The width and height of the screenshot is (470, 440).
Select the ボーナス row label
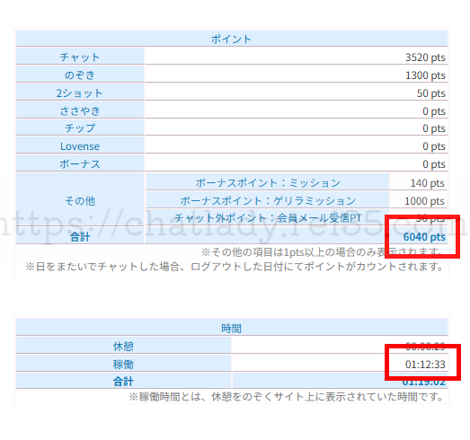80,164
